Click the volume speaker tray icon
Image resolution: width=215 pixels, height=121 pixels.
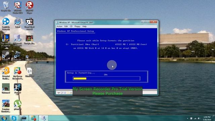199,118
